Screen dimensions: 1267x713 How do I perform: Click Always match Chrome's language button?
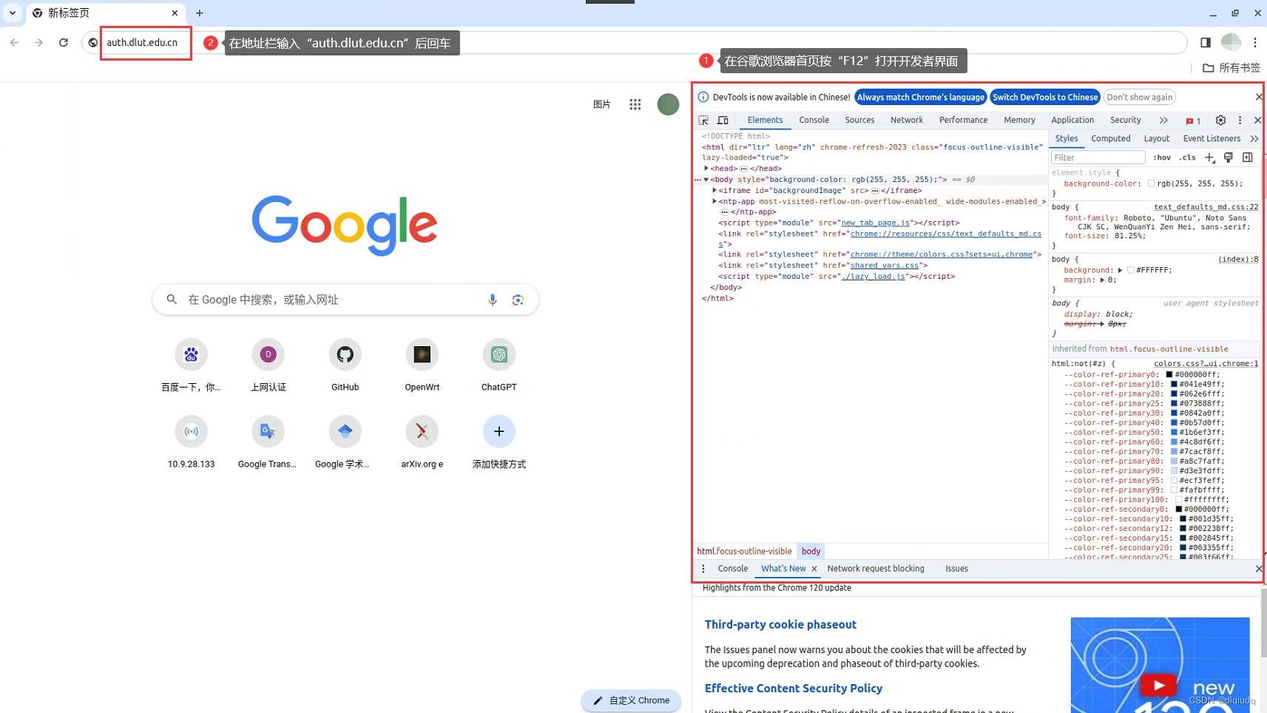click(x=920, y=98)
